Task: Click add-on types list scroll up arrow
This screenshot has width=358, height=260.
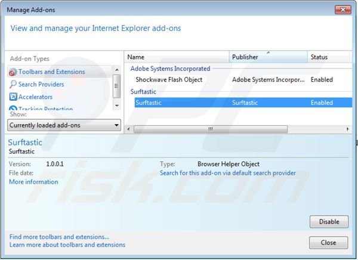Action: [117, 70]
